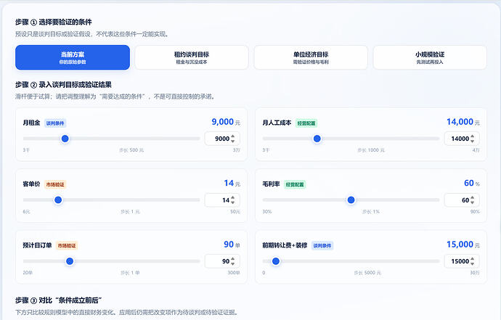
Task: Click the 步长 1% label
Action: 370,211
